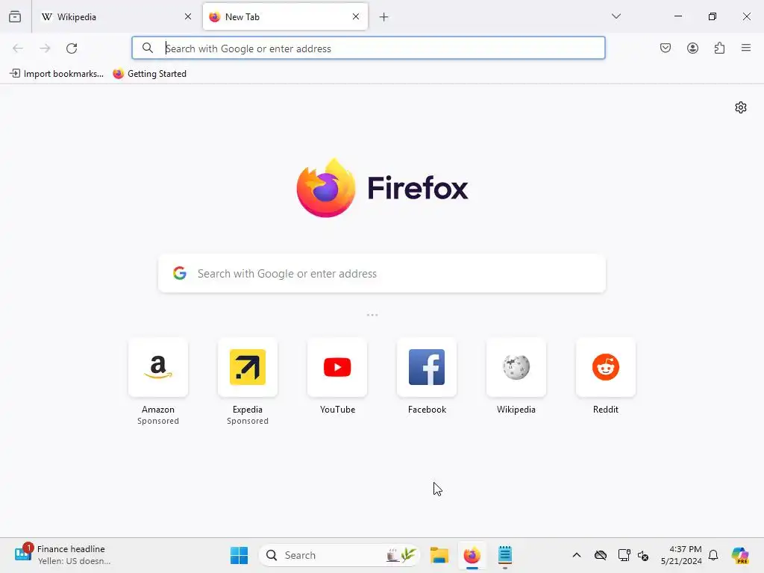Click the center Google search box
Viewport: 764px width, 573px height.
click(382, 273)
